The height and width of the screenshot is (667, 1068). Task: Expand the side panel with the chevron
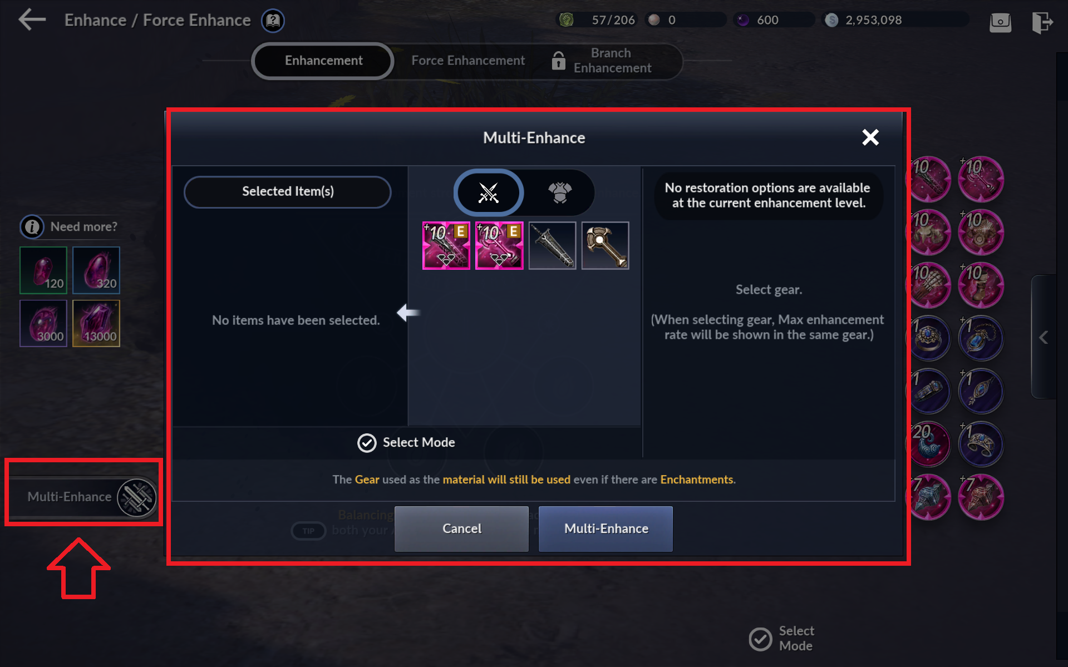1044,337
